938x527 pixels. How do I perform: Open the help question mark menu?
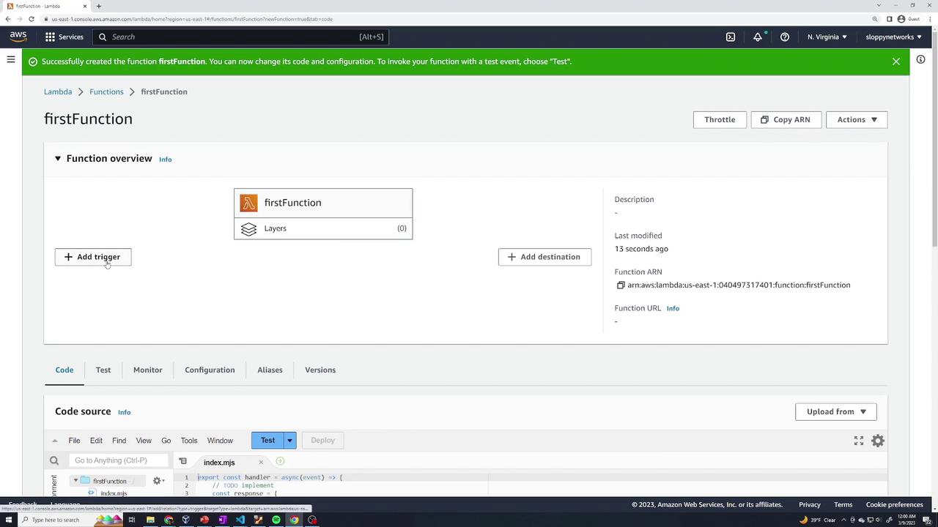click(x=785, y=37)
